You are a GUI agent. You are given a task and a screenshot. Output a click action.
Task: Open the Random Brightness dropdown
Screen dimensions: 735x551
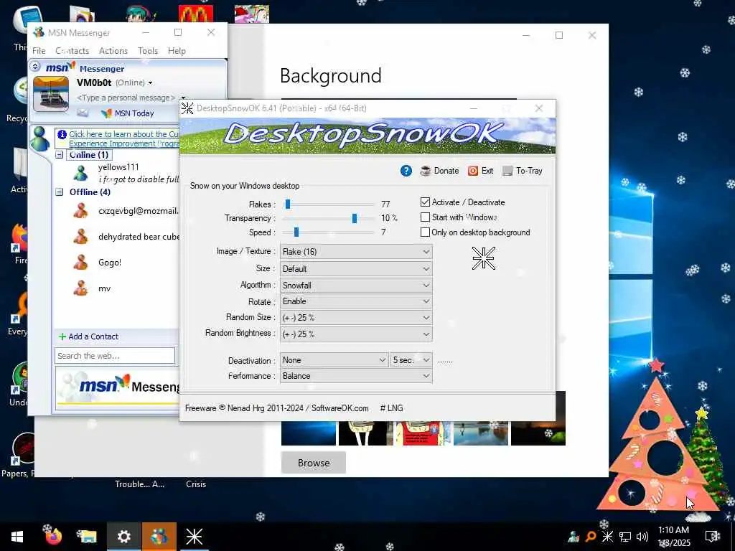pos(356,334)
